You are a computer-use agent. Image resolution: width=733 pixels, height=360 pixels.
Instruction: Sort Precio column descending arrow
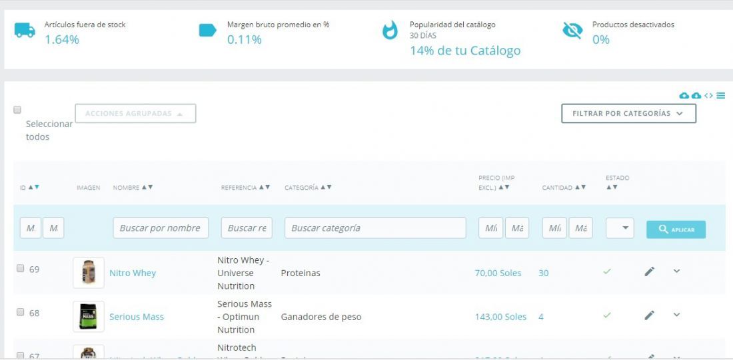click(507, 187)
